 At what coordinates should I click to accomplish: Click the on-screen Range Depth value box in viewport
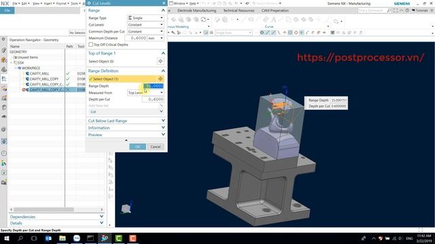(x=338, y=100)
